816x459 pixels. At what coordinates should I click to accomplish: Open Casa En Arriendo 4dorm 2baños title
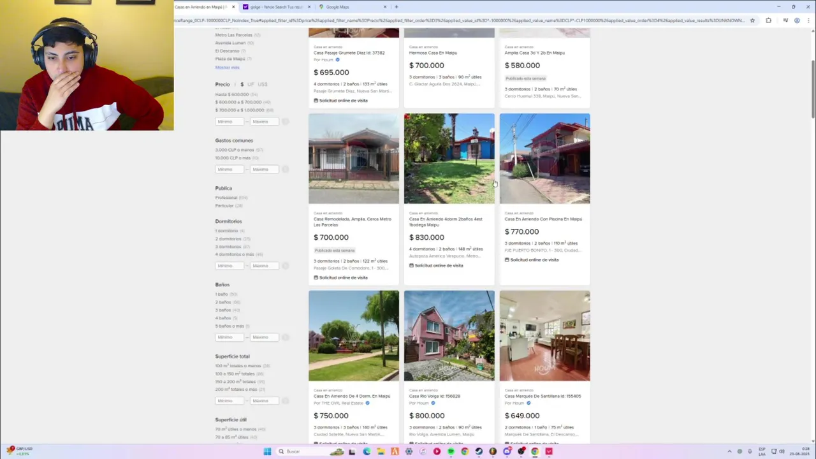446,222
